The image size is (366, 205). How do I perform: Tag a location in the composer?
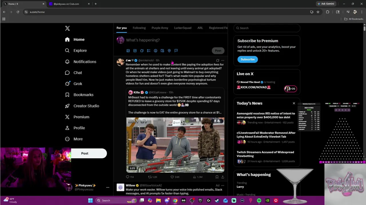169,51
